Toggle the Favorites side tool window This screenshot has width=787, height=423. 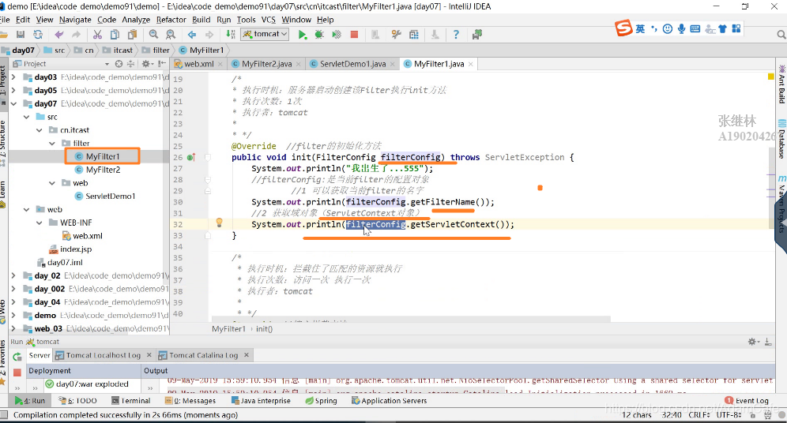click(3, 362)
